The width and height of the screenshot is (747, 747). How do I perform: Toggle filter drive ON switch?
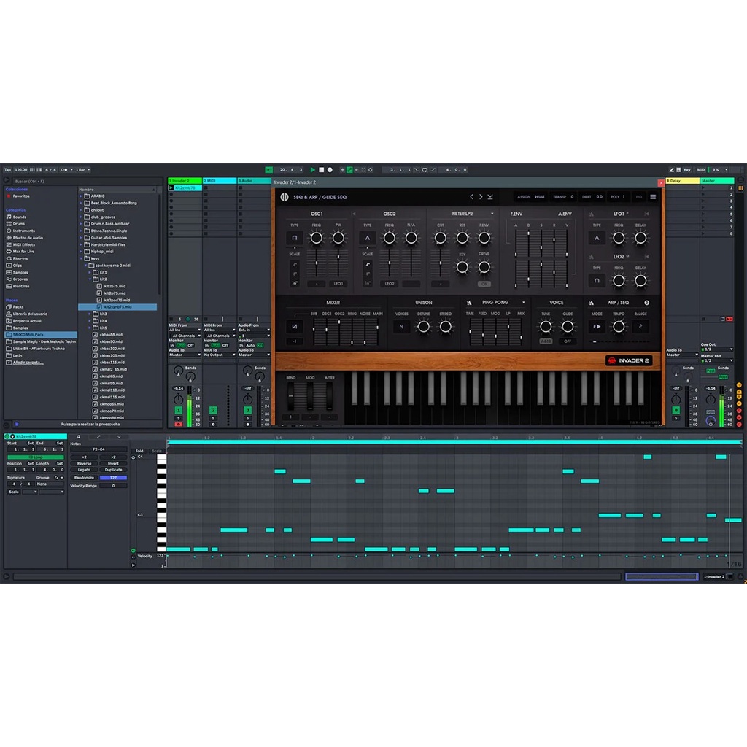[484, 284]
